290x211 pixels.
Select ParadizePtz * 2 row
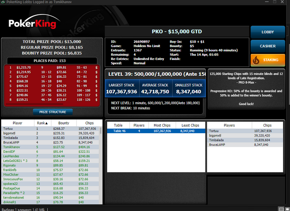pyautogui.click(x=51, y=193)
